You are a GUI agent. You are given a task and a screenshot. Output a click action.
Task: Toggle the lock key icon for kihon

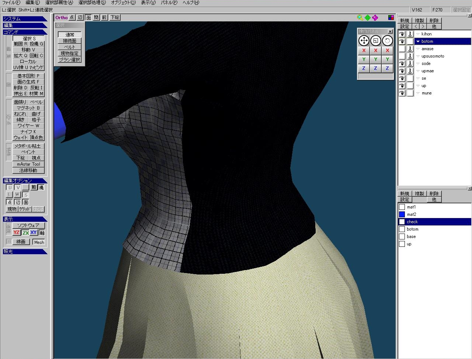[x=410, y=34]
